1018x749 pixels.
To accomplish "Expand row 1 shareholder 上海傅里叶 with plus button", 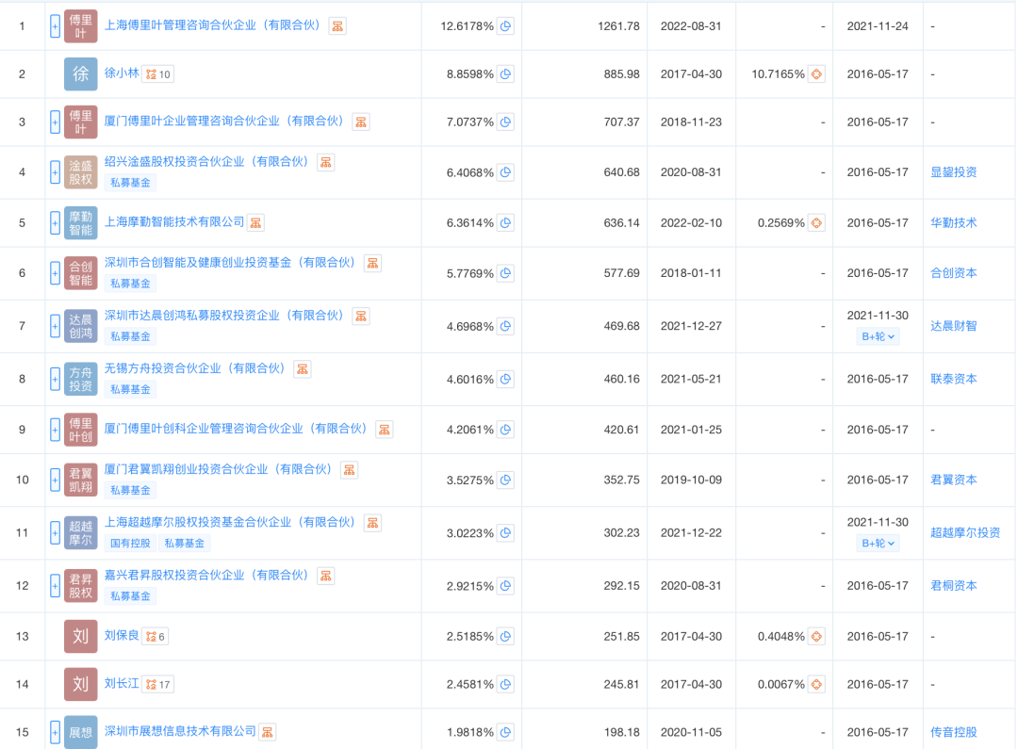I will coord(55,26).
